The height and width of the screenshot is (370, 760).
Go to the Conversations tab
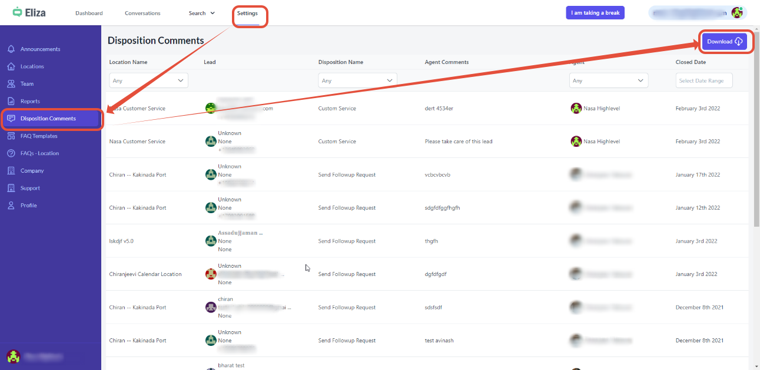[x=142, y=13]
